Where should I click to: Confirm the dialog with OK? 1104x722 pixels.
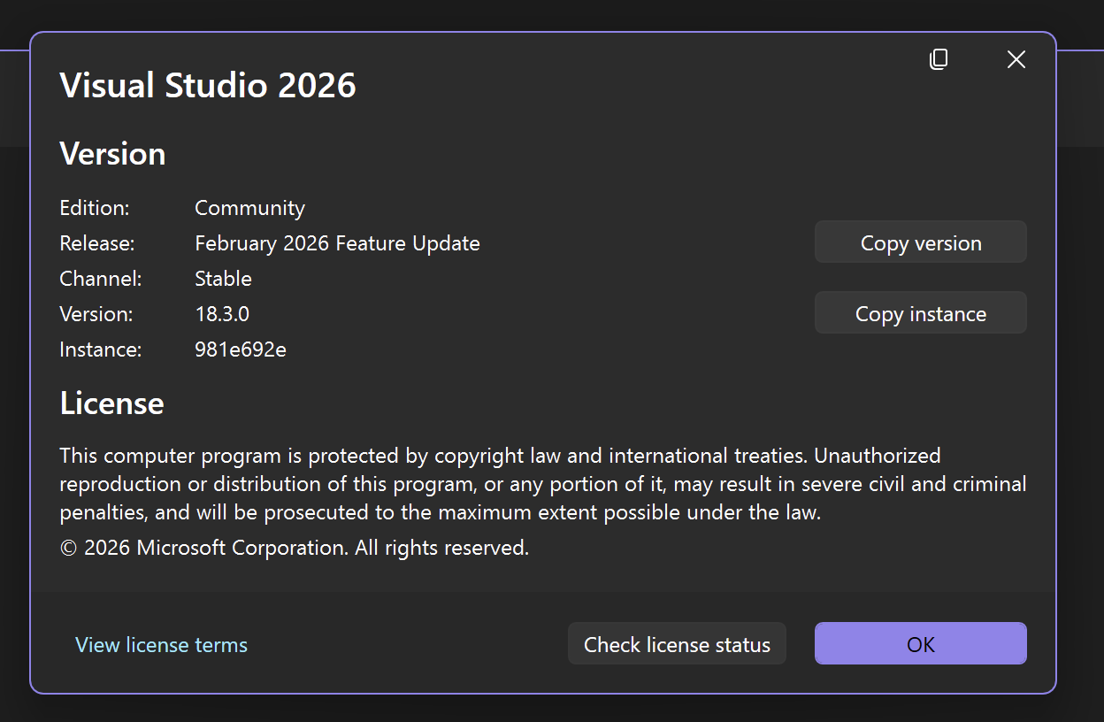coord(920,644)
